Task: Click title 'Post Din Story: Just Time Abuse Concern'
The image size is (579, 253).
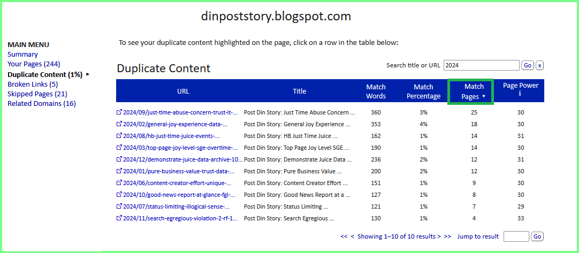Action: coord(300,112)
